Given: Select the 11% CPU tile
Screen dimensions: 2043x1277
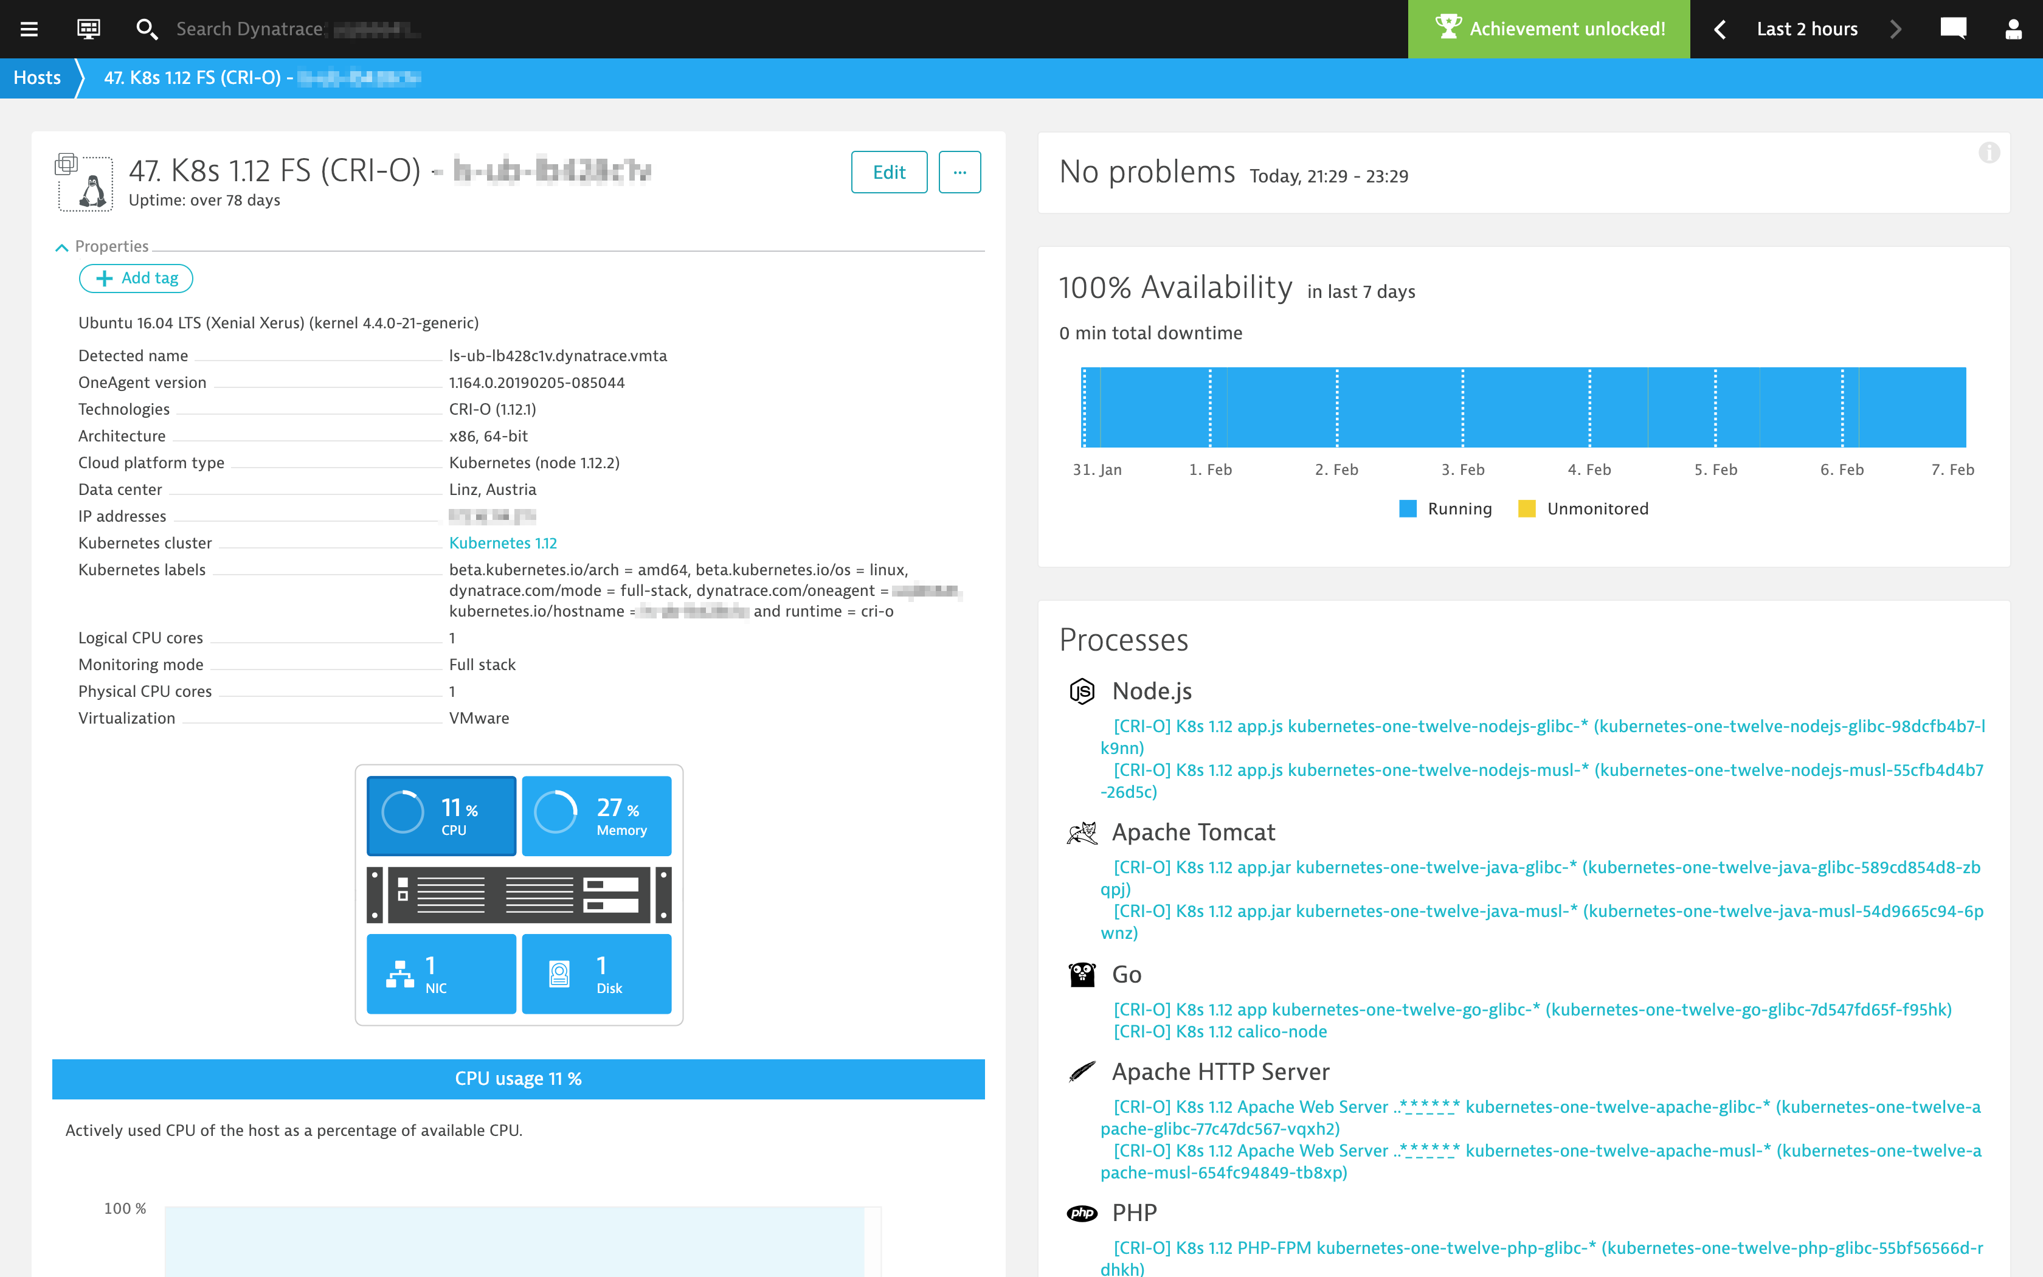Looking at the screenshot, I should point(441,816).
